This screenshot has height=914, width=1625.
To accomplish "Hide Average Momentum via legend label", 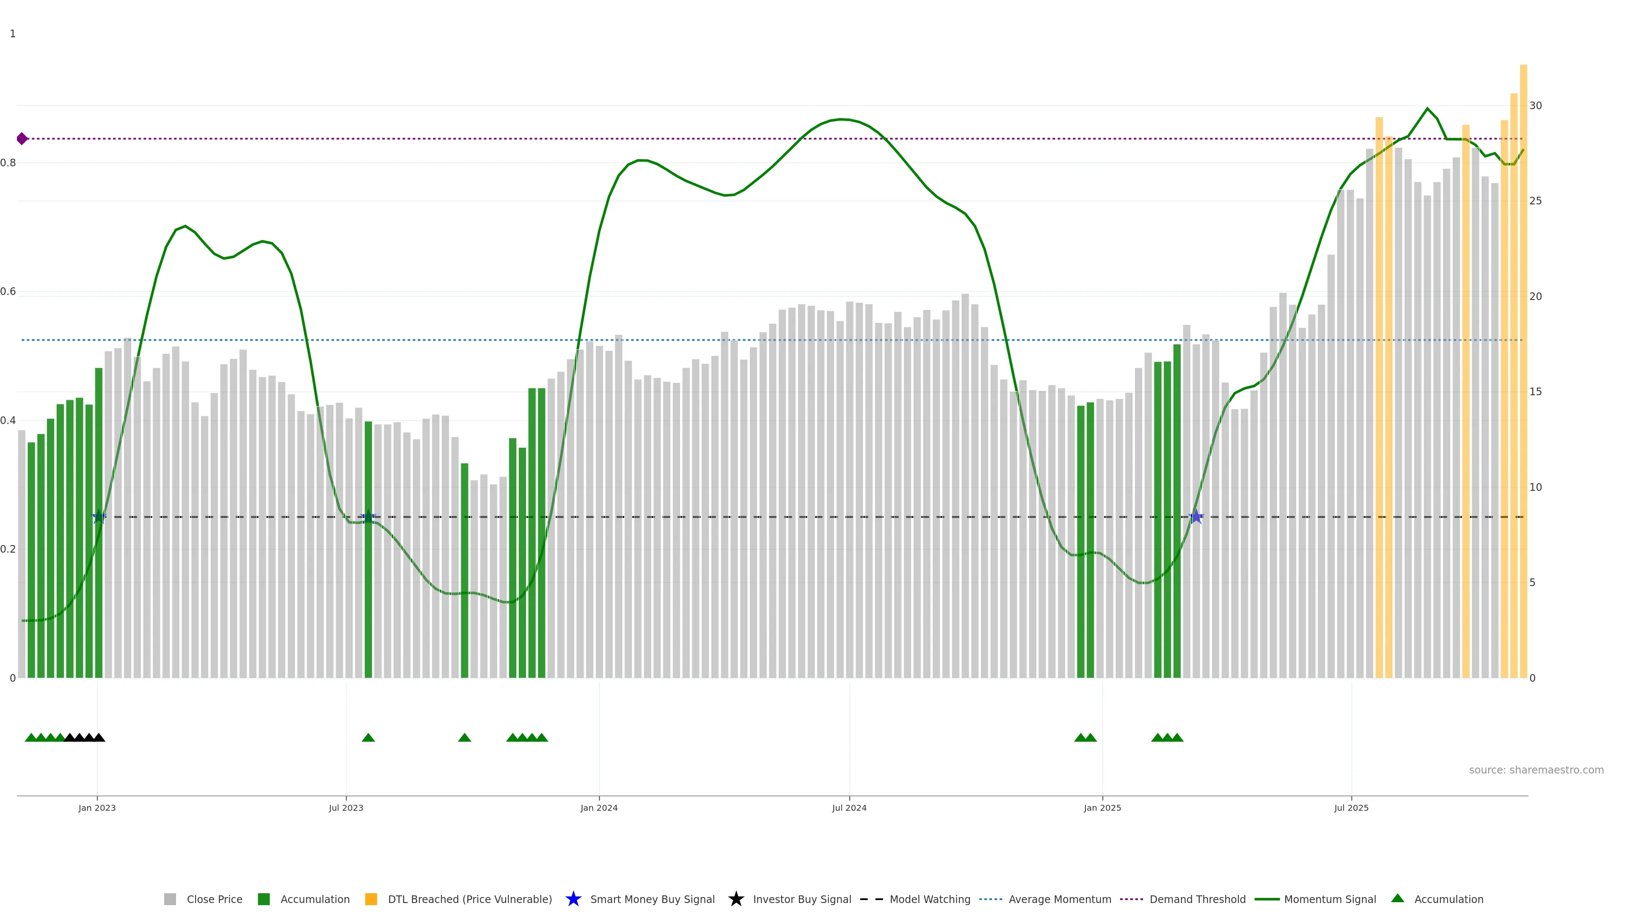I will point(1059,900).
